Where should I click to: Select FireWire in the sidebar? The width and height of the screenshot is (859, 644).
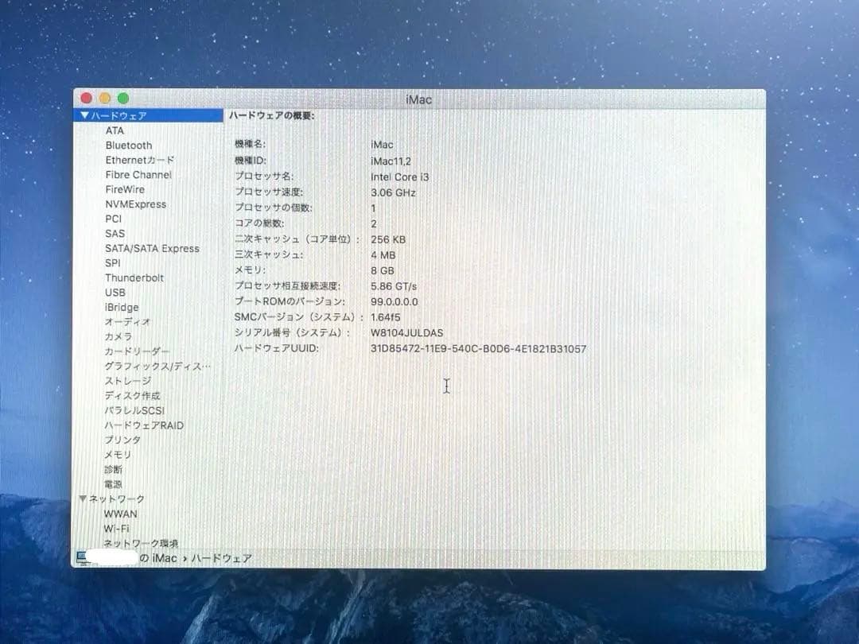[125, 189]
